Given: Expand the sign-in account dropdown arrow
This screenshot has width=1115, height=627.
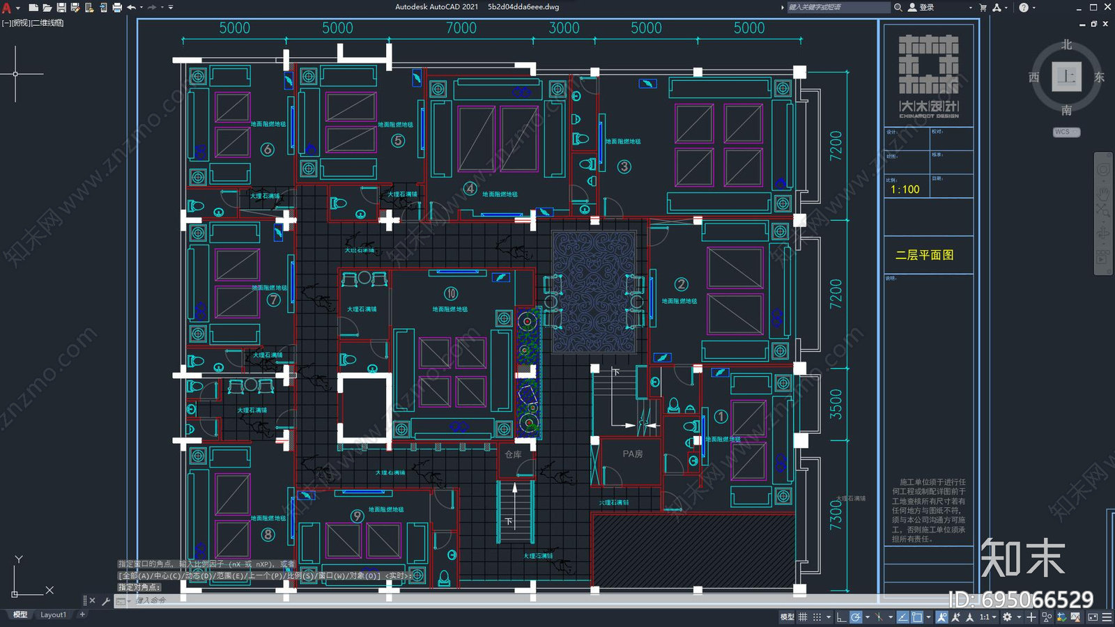Looking at the screenshot, I should (971, 8).
